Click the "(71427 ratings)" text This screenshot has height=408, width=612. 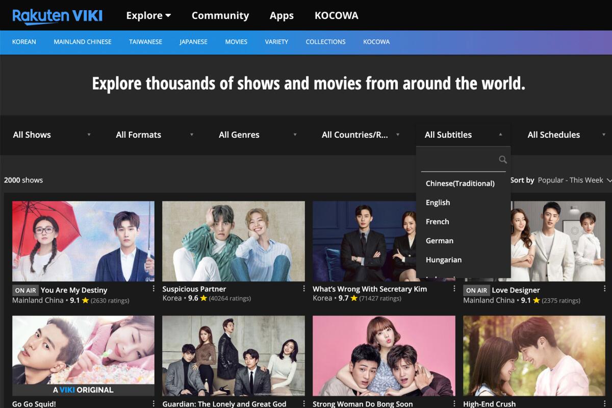[380, 298]
